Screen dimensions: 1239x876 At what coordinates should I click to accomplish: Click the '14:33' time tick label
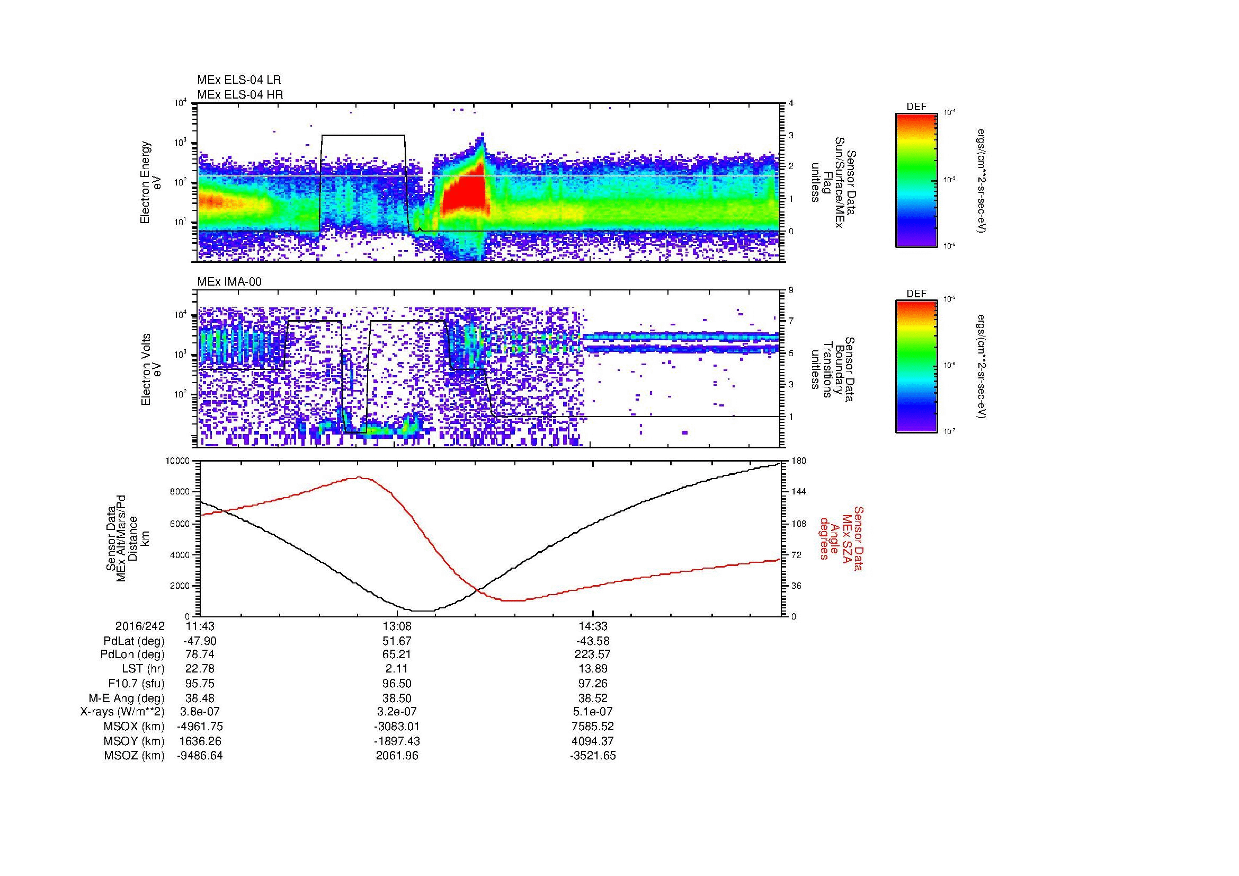click(x=593, y=626)
